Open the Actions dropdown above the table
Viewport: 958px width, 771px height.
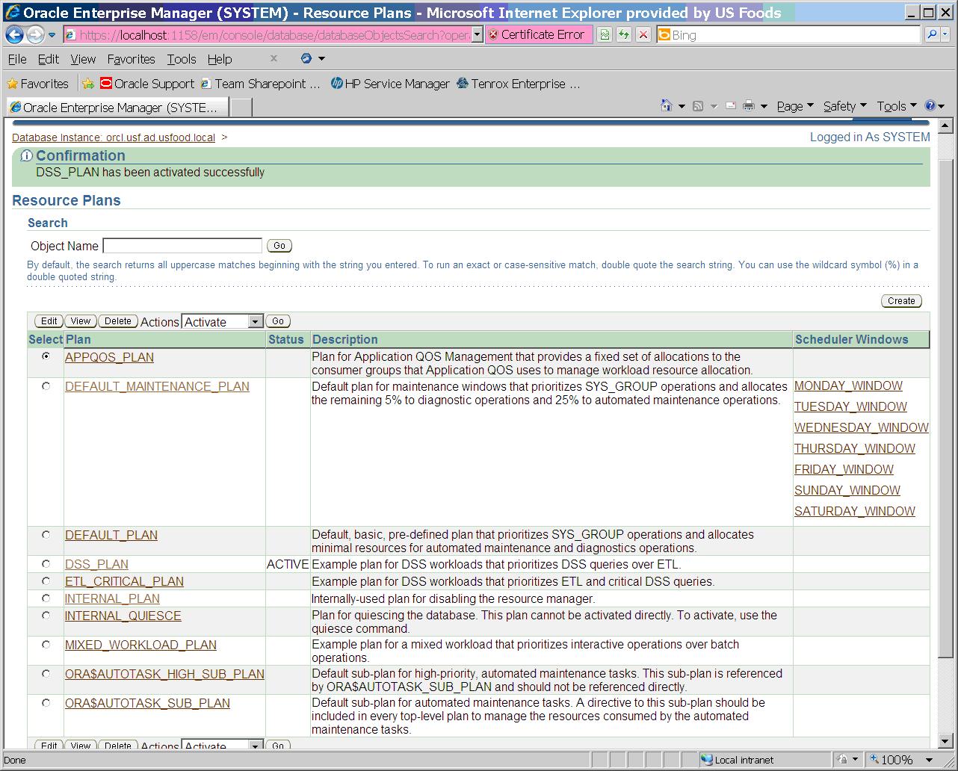click(223, 321)
